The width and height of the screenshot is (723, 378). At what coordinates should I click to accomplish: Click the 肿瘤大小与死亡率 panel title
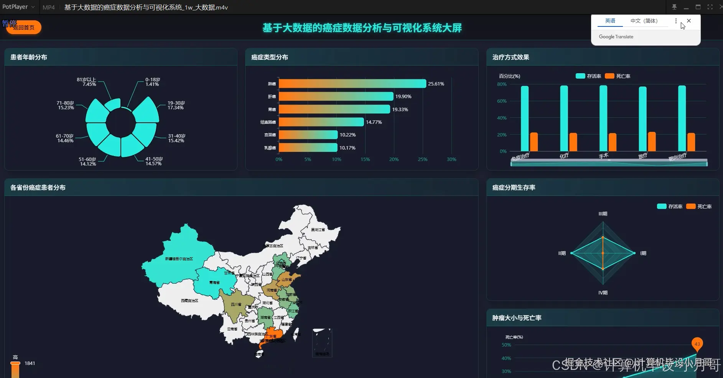[517, 318]
